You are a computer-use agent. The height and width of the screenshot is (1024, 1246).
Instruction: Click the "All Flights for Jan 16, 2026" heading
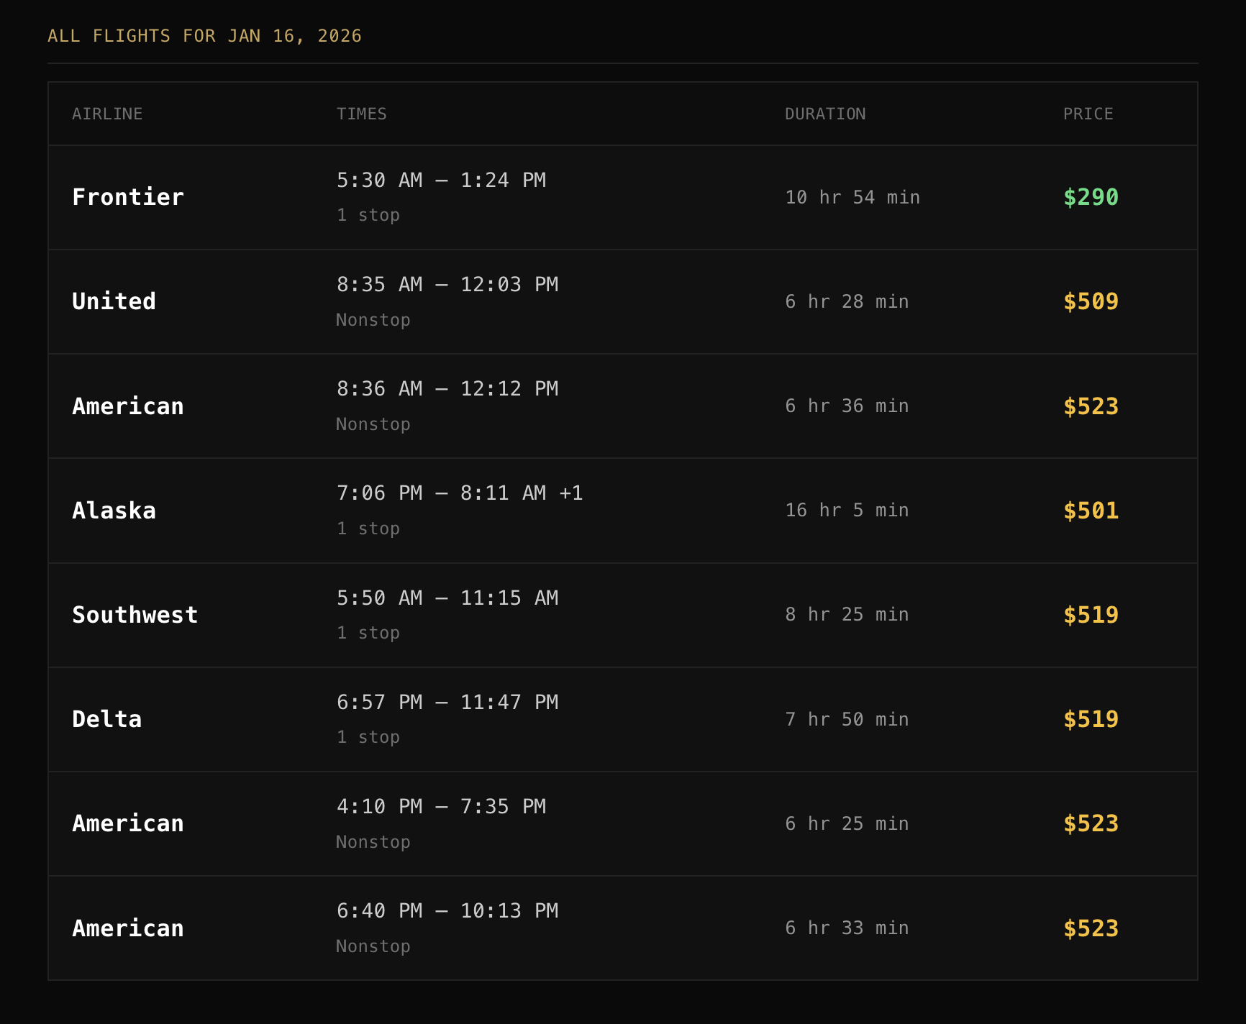pyautogui.click(x=204, y=36)
